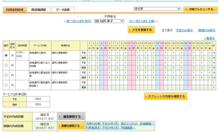Click the 11:00~16:00 service time cell
Screen dimensions: 219x133
(x=22, y=55)
